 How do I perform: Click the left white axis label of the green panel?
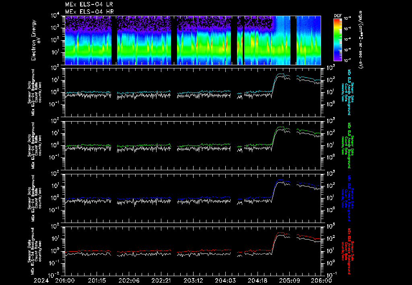35,145
